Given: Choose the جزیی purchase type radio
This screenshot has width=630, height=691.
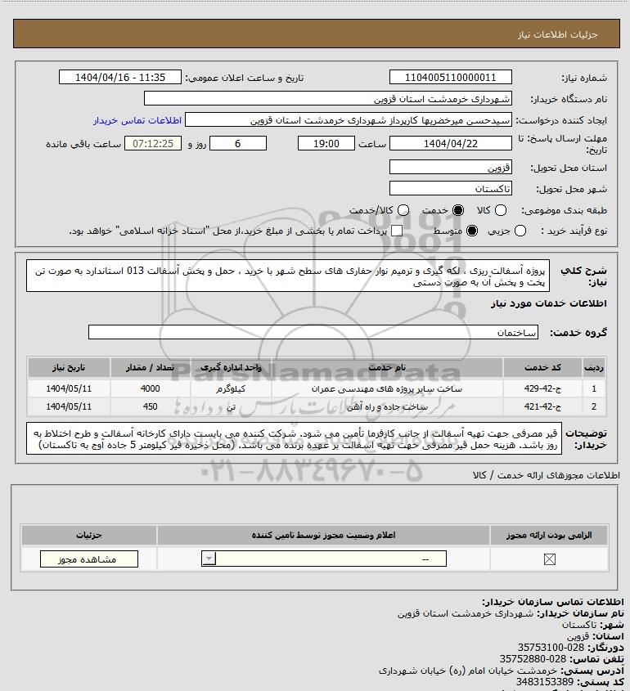Looking at the screenshot, I should [x=520, y=231].
